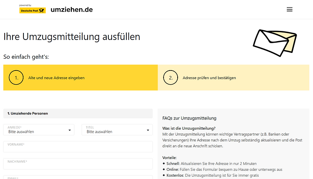Image resolution: width=313 pixels, height=179 pixels.
Task: Focus the Email input field
Action: (x=78, y=177)
